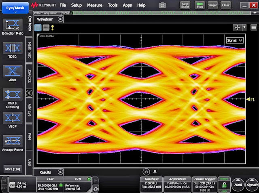Open the Measure menu
The width and height of the screenshot is (259, 193).
point(94,5)
